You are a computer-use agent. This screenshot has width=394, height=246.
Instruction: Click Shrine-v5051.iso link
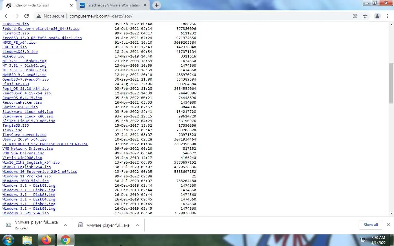[x=20, y=107]
